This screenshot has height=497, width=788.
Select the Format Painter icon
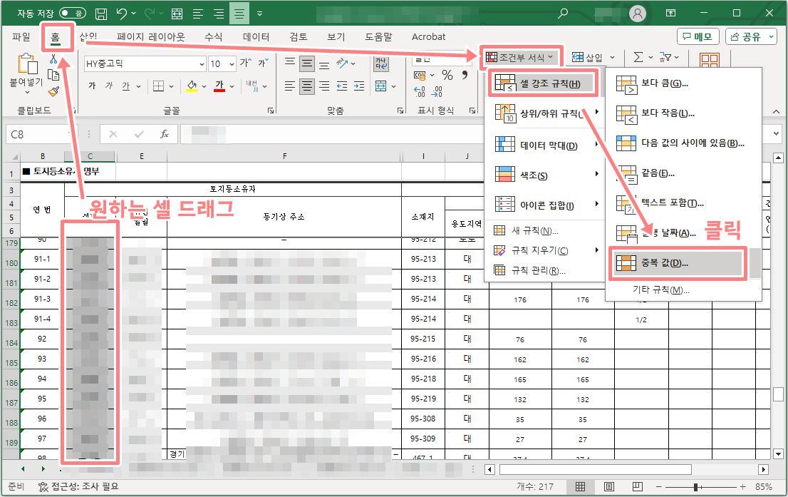pyautogui.click(x=53, y=91)
